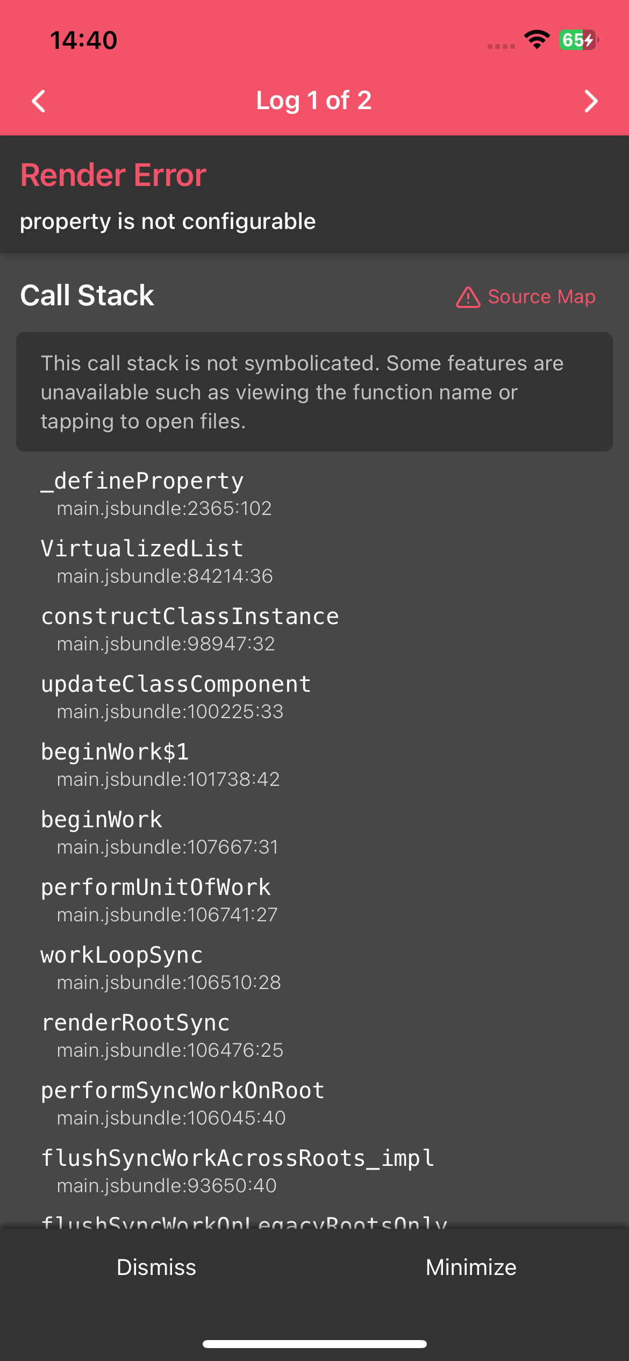Viewport: 629px width, 1361px height.
Task: Select the performSyncWorkOnRoot stack frame
Action: tap(314, 1103)
